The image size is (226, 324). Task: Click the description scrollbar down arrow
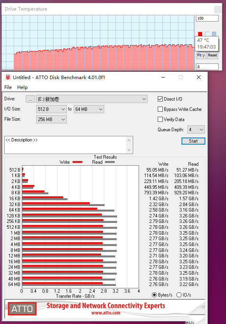(129, 150)
